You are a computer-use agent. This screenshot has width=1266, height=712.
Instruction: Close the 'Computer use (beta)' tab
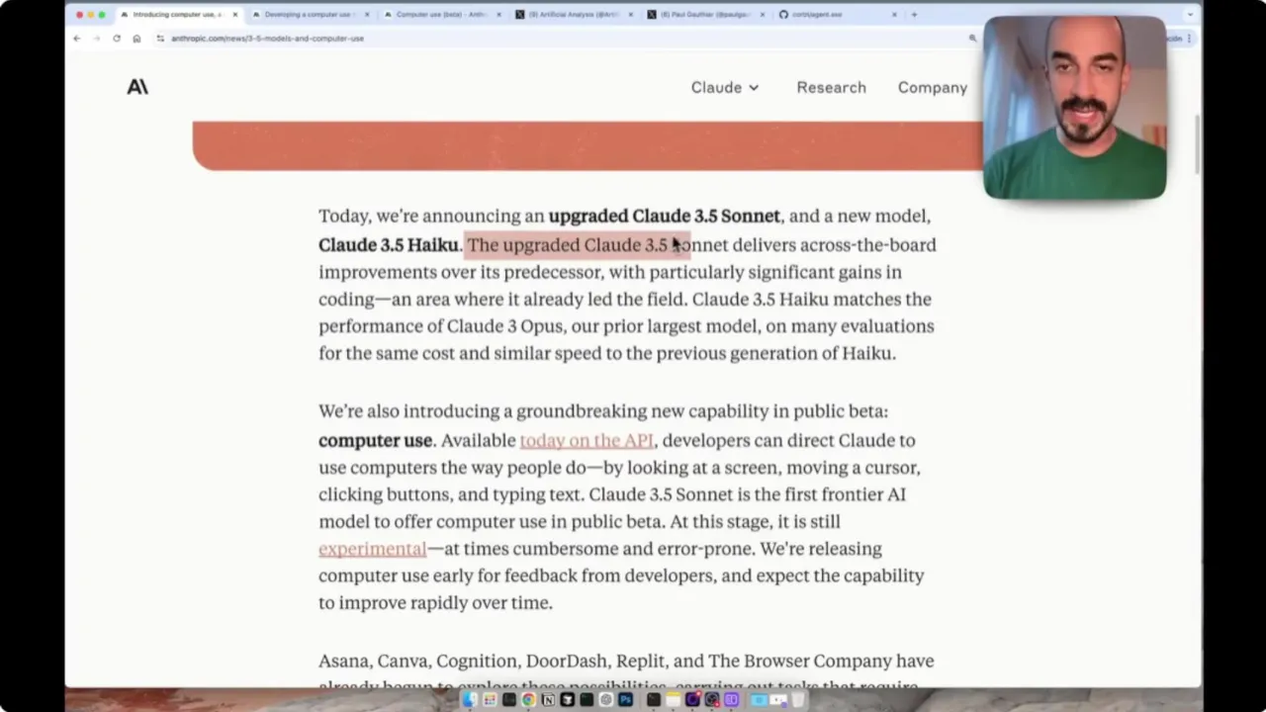498,15
